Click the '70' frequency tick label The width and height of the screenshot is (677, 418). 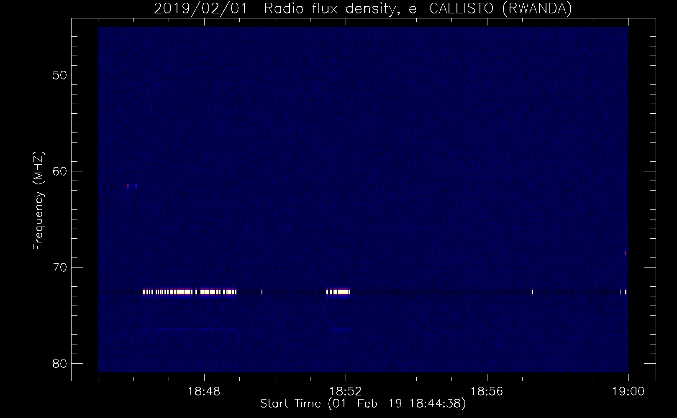tap(60, 268)
